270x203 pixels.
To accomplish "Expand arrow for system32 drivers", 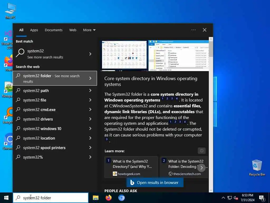I will (90, 119).
